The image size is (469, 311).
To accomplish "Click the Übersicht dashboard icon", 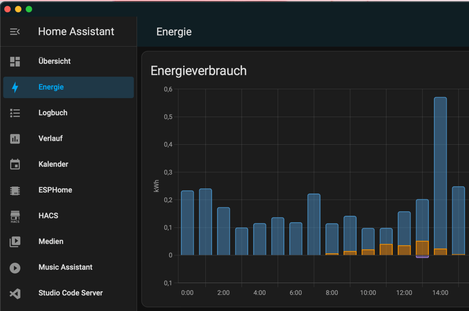I will 15,61.
